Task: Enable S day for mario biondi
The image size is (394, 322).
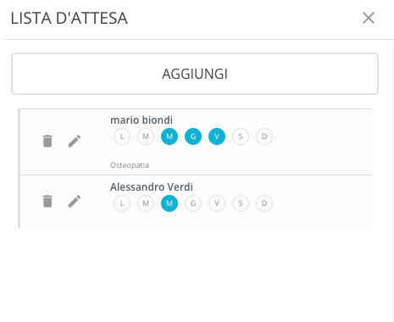Action: pos(241,136)
